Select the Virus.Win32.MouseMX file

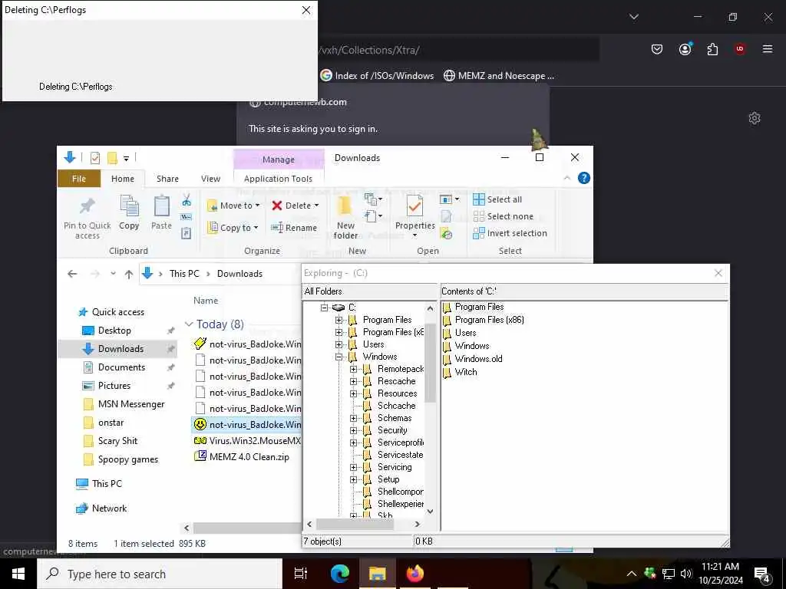248,441
